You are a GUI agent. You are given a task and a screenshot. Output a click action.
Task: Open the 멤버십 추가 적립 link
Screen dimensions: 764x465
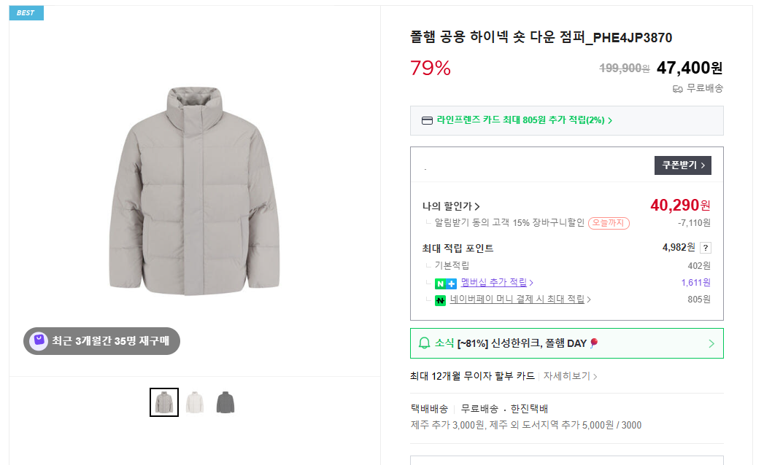pos(497,283)
